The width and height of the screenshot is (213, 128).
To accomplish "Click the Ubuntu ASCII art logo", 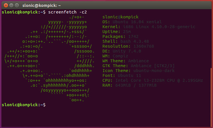I will click(49, 59).
